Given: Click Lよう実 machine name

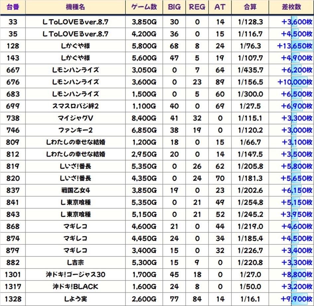Looking at the screenshot, I should pos(75,299).
